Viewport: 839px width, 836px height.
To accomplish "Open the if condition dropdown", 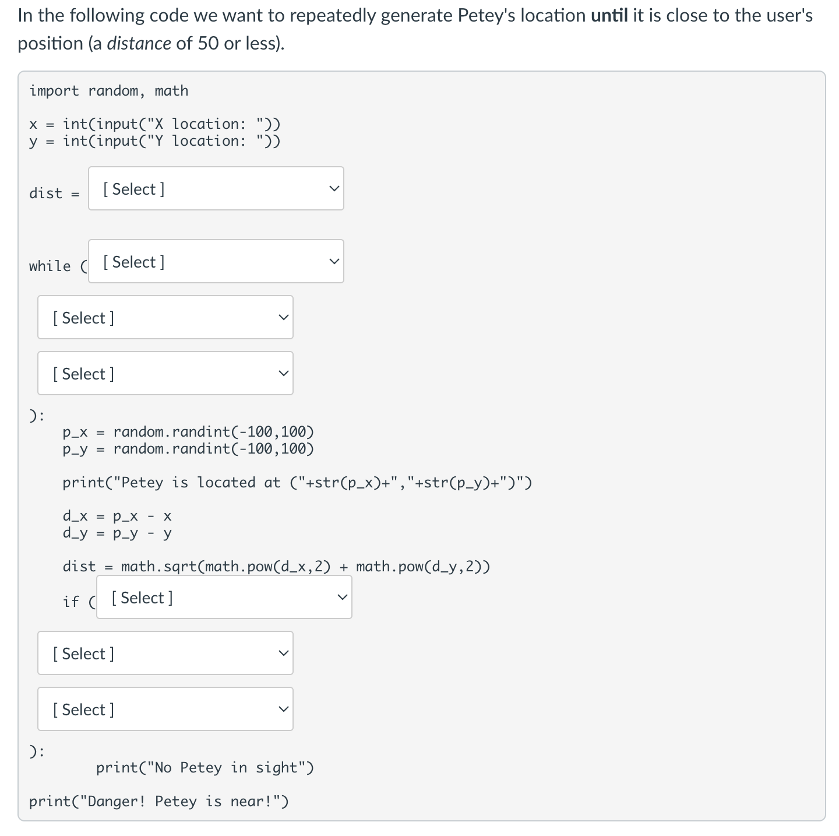I will coord(224,597).
